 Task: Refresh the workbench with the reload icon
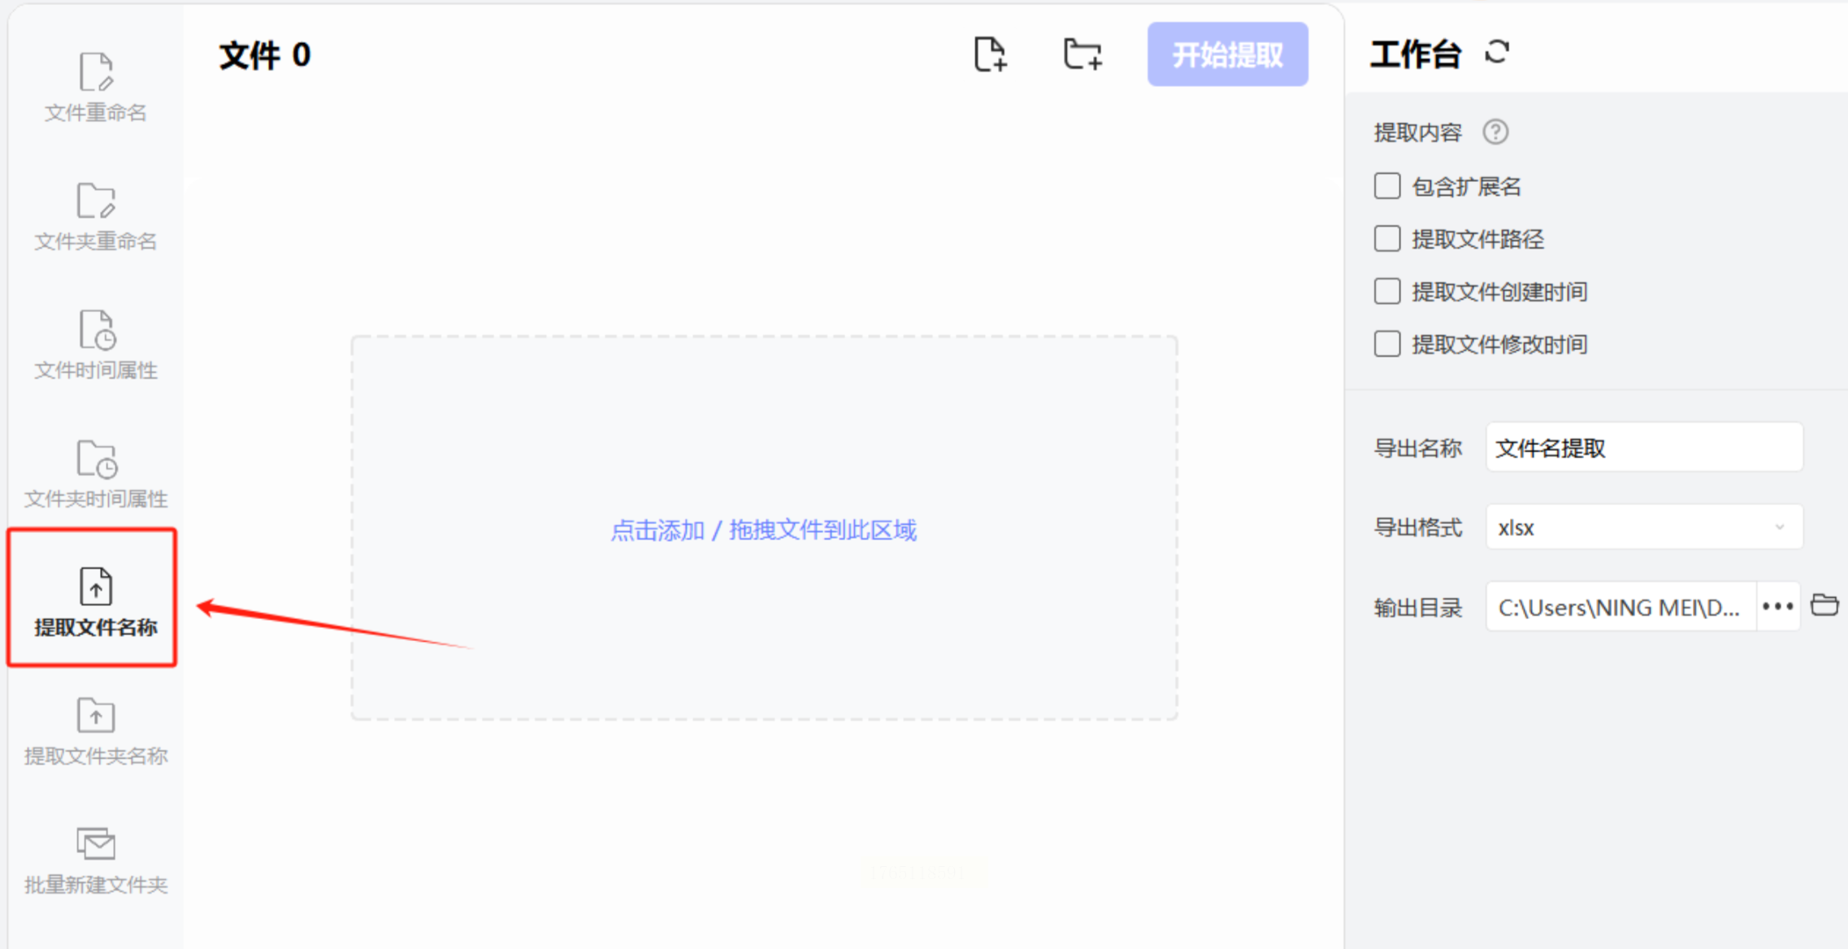click(1497, 53)
